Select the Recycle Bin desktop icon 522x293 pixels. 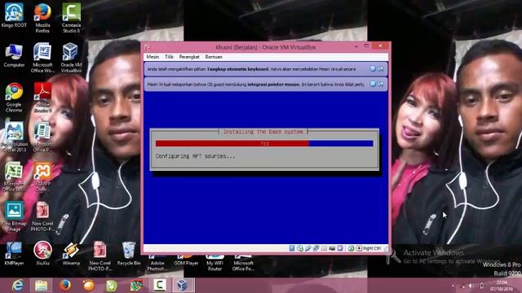[129, 254]
